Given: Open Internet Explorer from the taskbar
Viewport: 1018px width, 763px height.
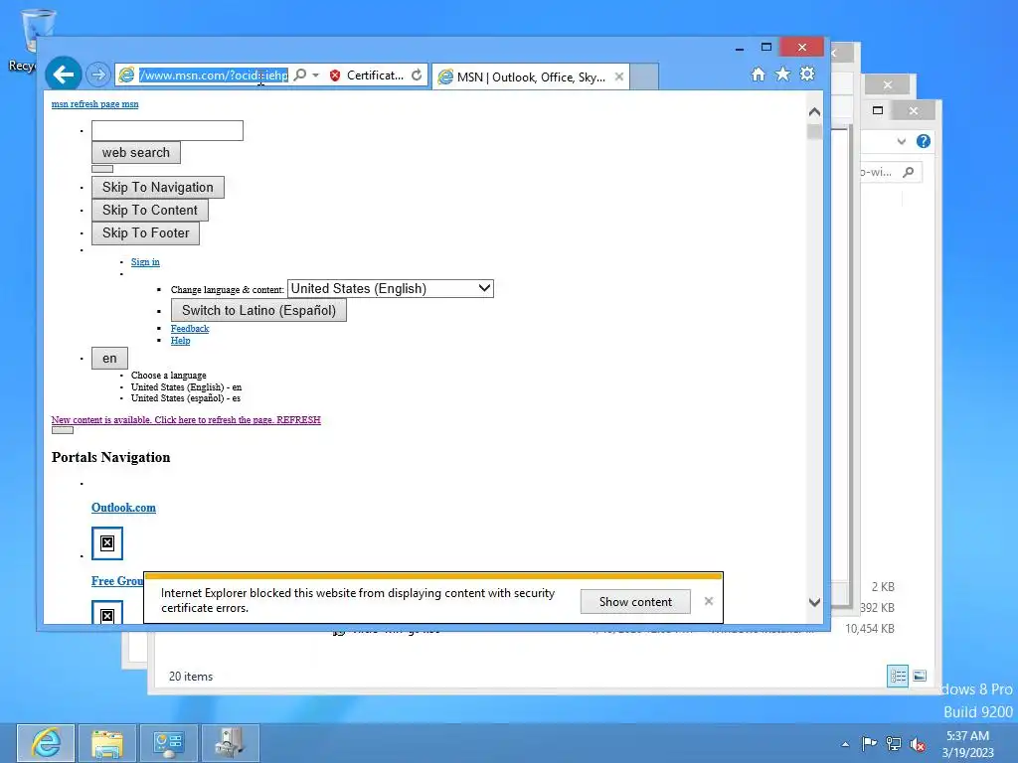Looking at the screenshot, I should coord(46,743).
